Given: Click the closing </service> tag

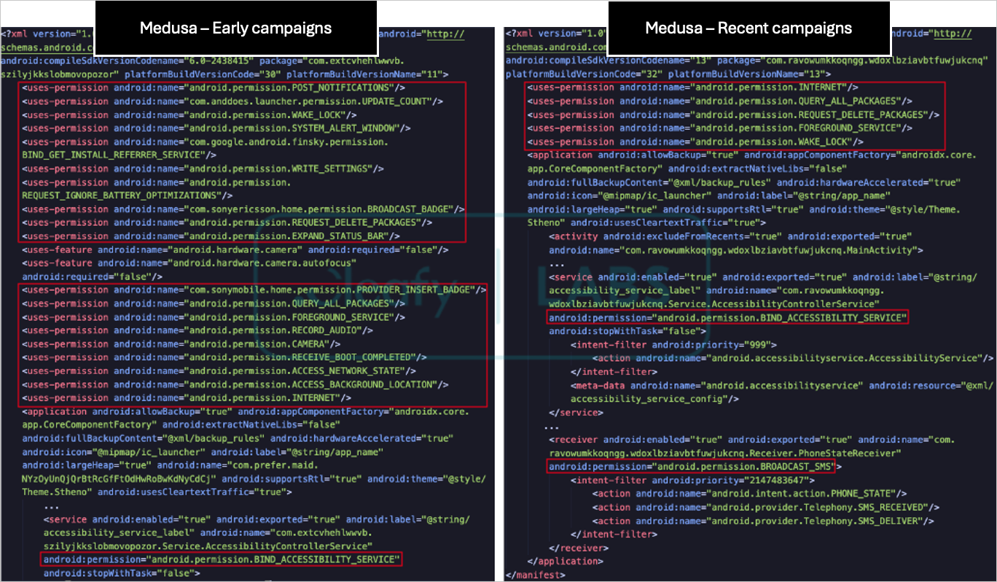Looking at the screenshot, I should 576,411.
